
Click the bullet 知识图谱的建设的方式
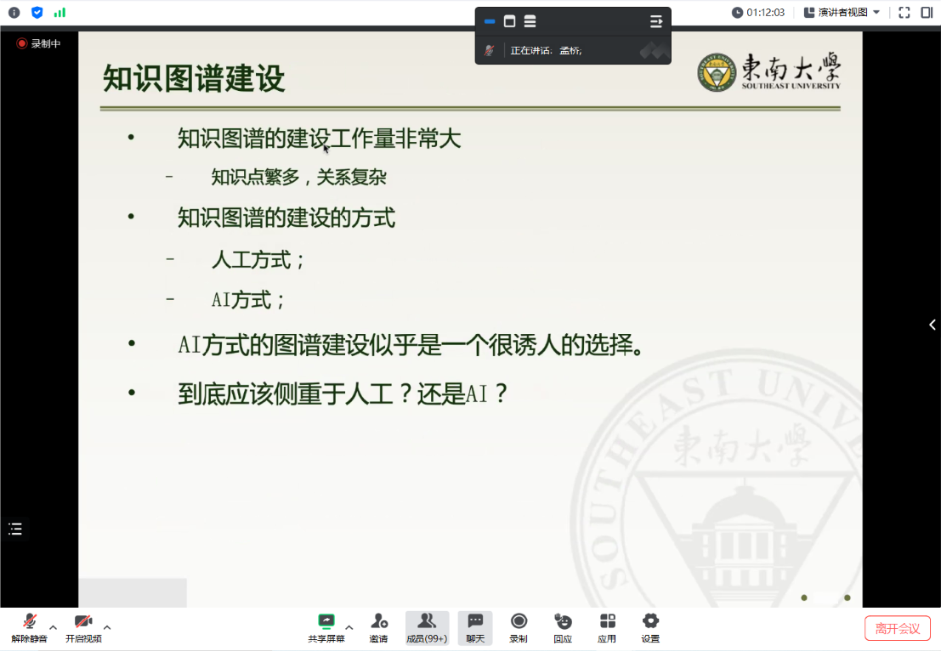click(x=286, y=218)
